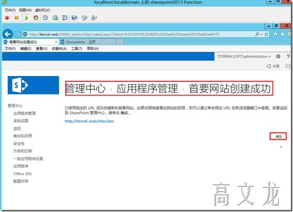Open the 帮助(H) menu
Image resolution: width=293 pixels, height=212 pixels.
click(x=93, y=49)
